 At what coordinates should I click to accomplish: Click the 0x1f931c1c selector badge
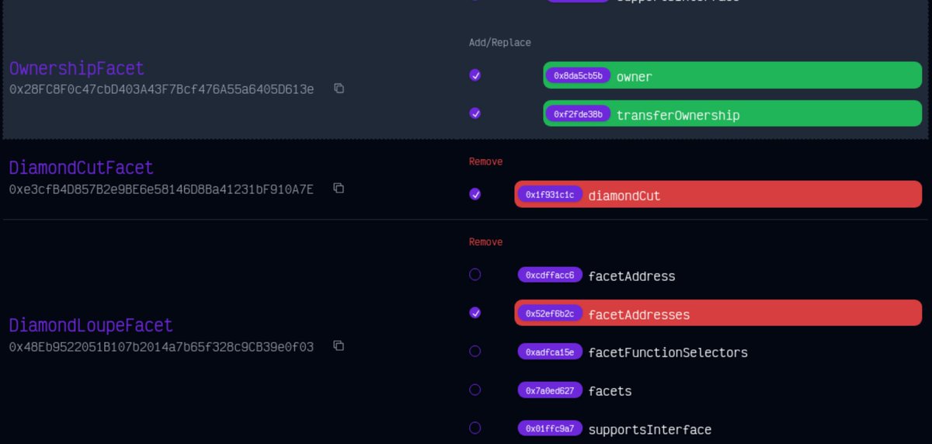[550, 194]
